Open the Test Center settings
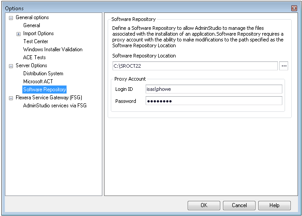Image resolution: width=302 pixels, height=216 pixels. pyautogui.click(x=35, y=41)
